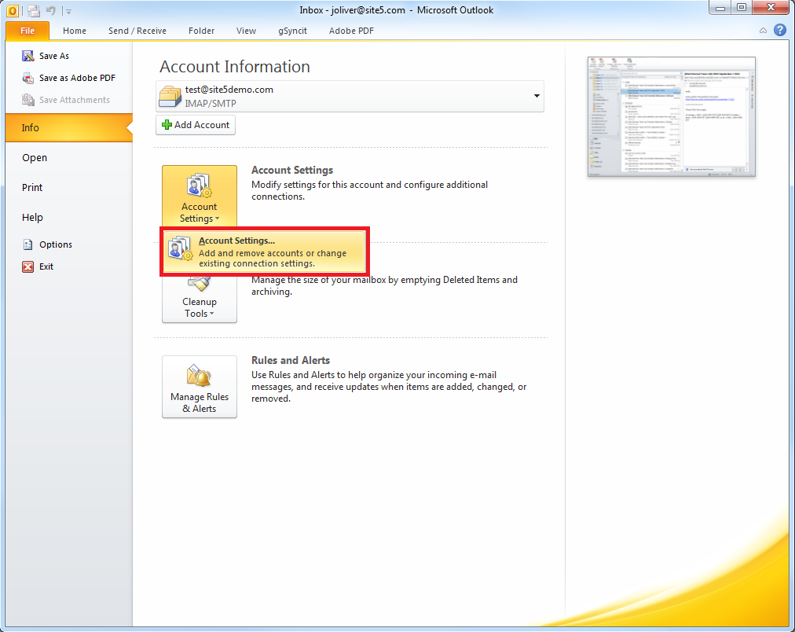Select the gSyncit tab
Viewport: 795px width, 632px height.
[292, 31]
